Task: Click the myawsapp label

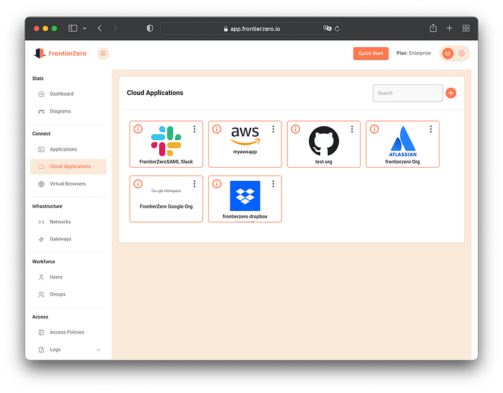Action: [x=245, y=152]
